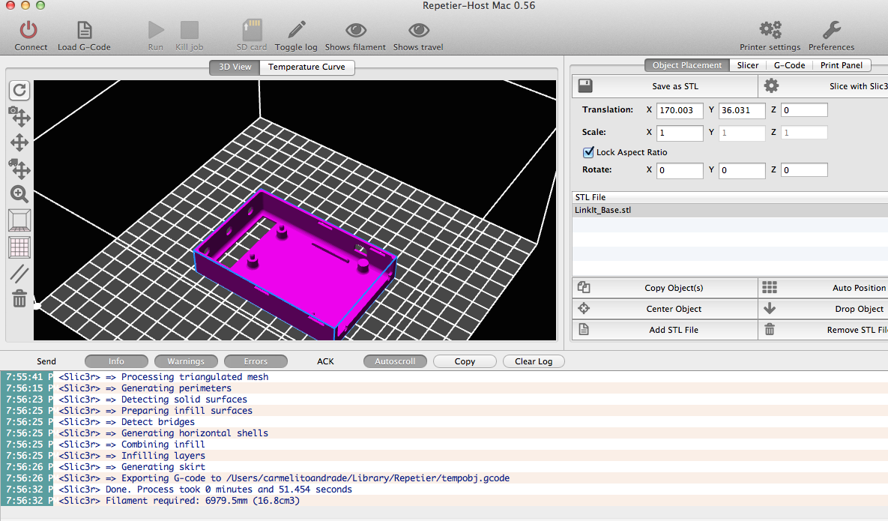Click the Remove STL File trash icon

pyautogui.click(x=770, y=329)
